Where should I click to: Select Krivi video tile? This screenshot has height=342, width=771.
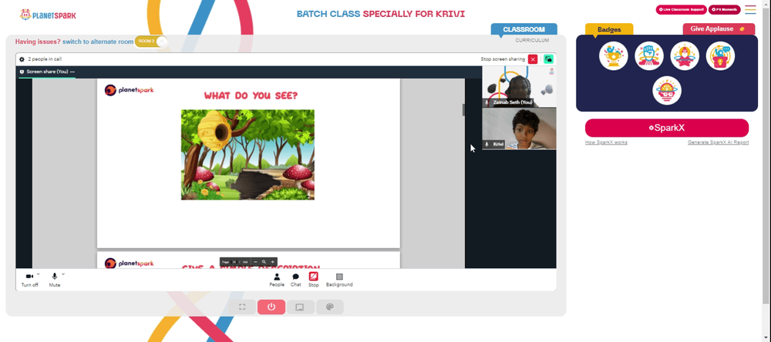click(519, 129)
